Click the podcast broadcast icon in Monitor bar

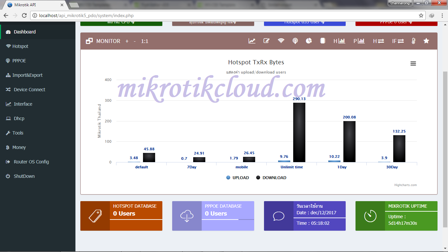pyautogui.click(x=295, y=41)
